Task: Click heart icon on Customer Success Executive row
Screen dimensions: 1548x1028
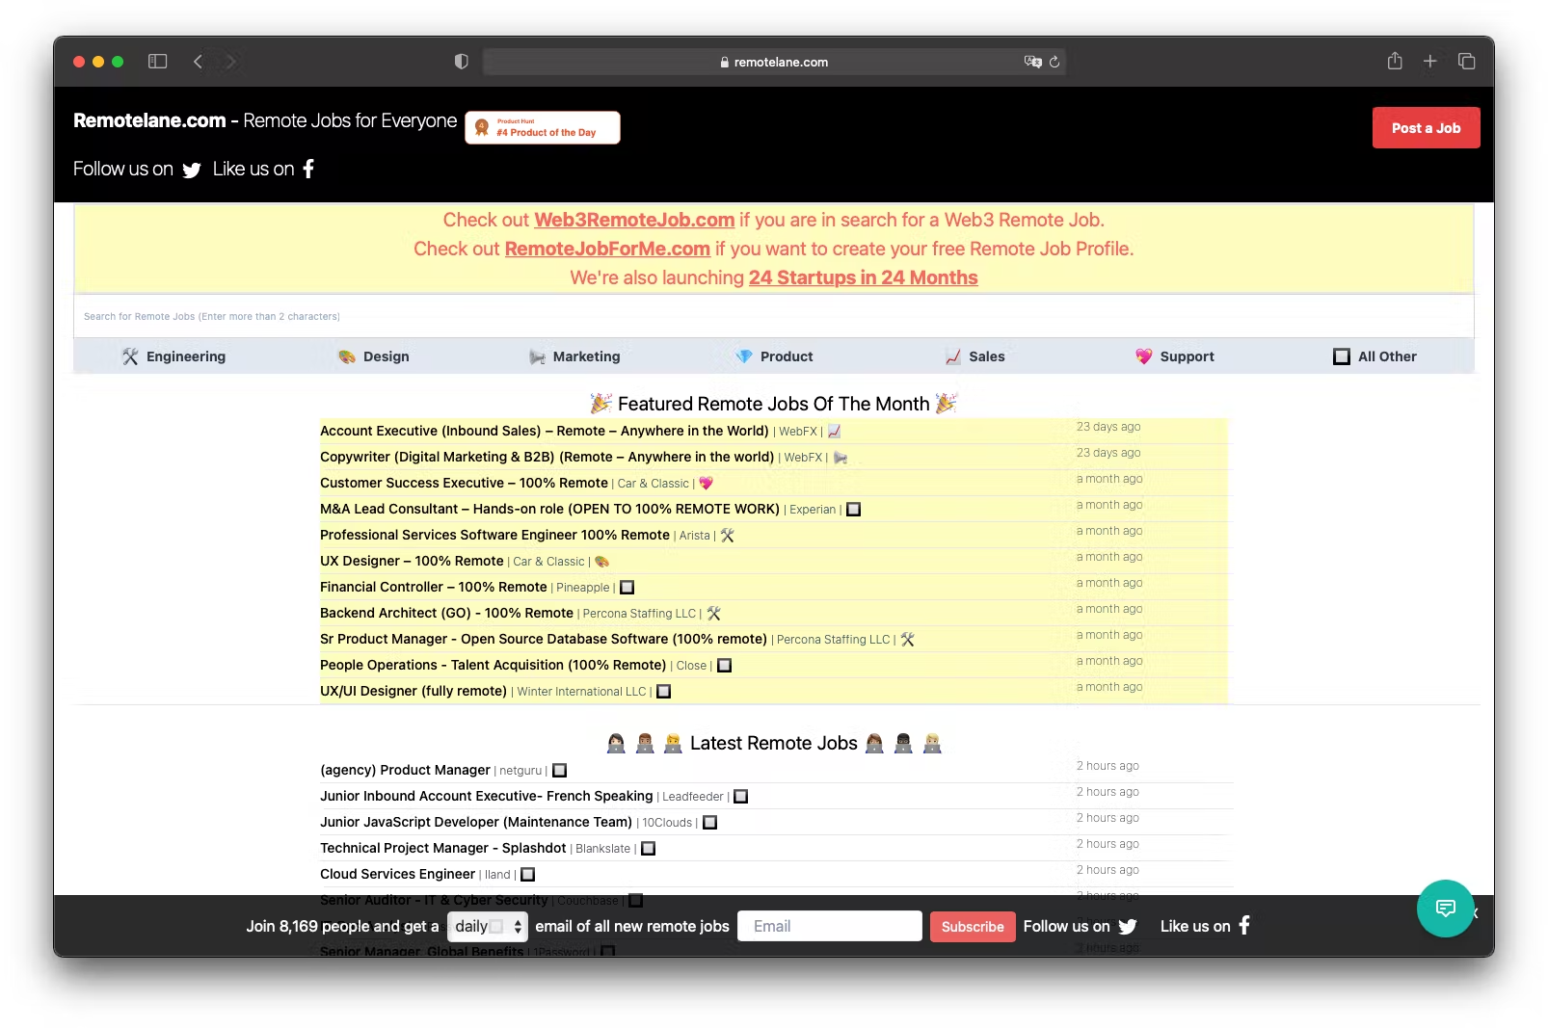Action: pyautogui.click(x=706, y=484)
